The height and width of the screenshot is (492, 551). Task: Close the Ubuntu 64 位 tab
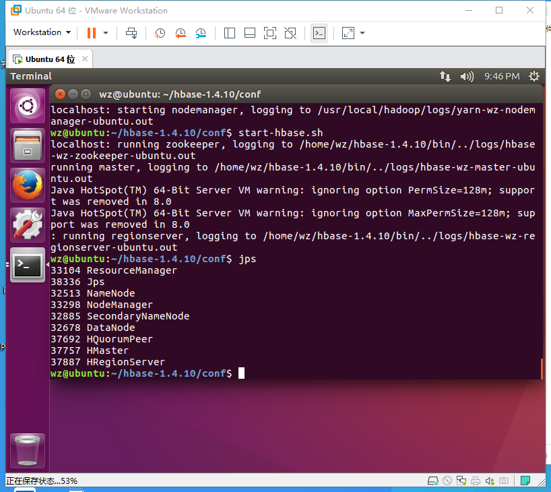pyautogui.click(x=85, y=59)
